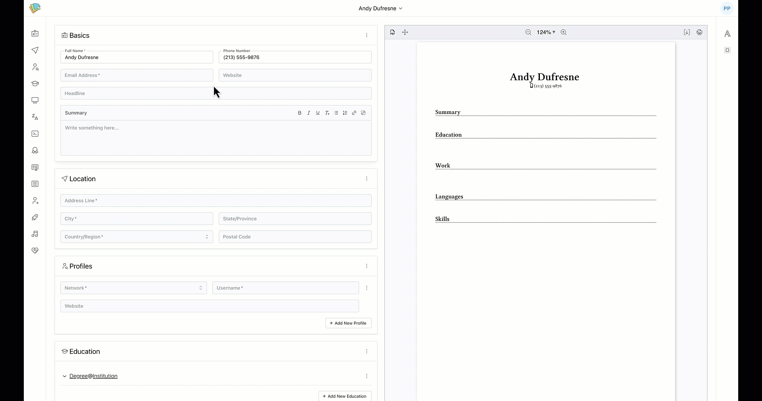Click the rocket icon in left sidebar
This screenshot has width=762, height=401.
35,217
